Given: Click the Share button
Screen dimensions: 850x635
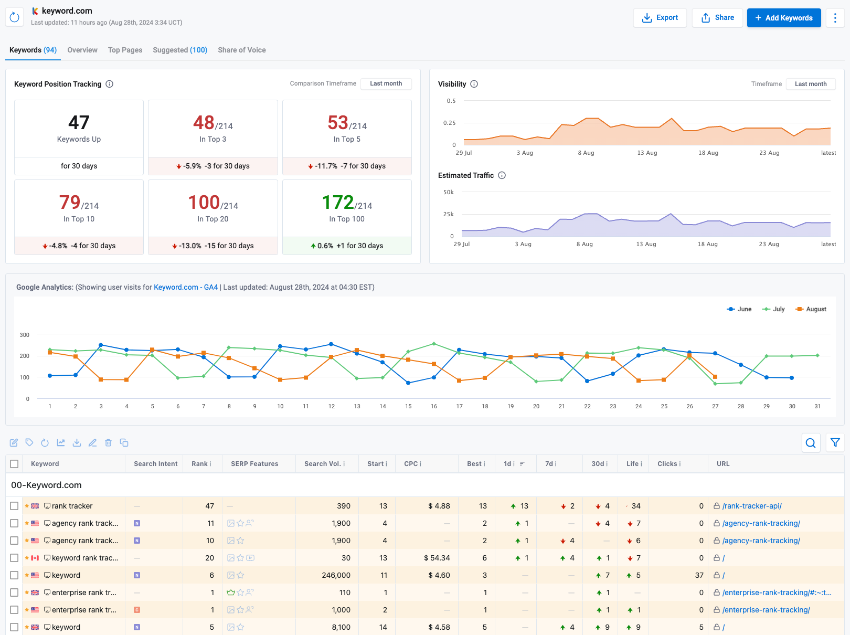Looking at the screenshot, I should coord(717,18).
